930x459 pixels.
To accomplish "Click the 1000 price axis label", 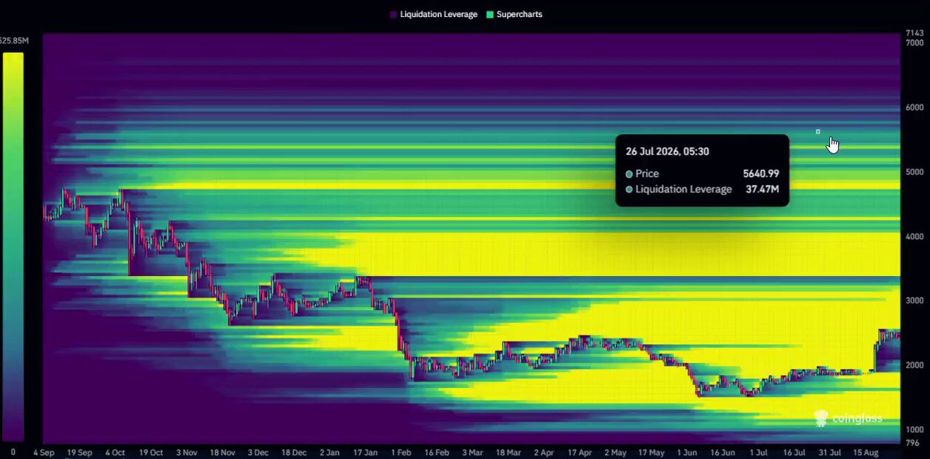I will [914, 430].
